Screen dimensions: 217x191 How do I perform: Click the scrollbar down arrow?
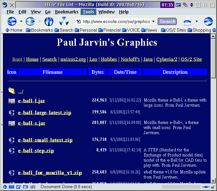tap(213, 181)
